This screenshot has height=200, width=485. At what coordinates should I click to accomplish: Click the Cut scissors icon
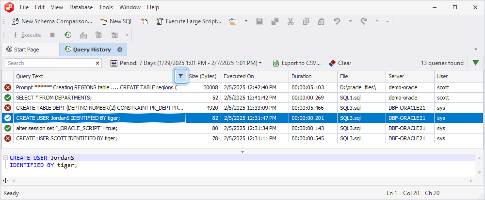point(290,21)
